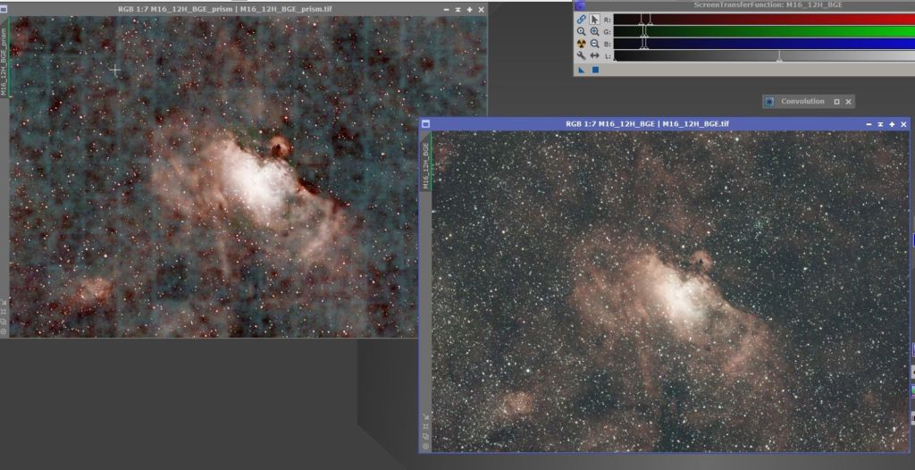Viewport: 915px width, 470px height.
Task: Click the radioactive auto-stretch icon
Action: click(581, 44)
